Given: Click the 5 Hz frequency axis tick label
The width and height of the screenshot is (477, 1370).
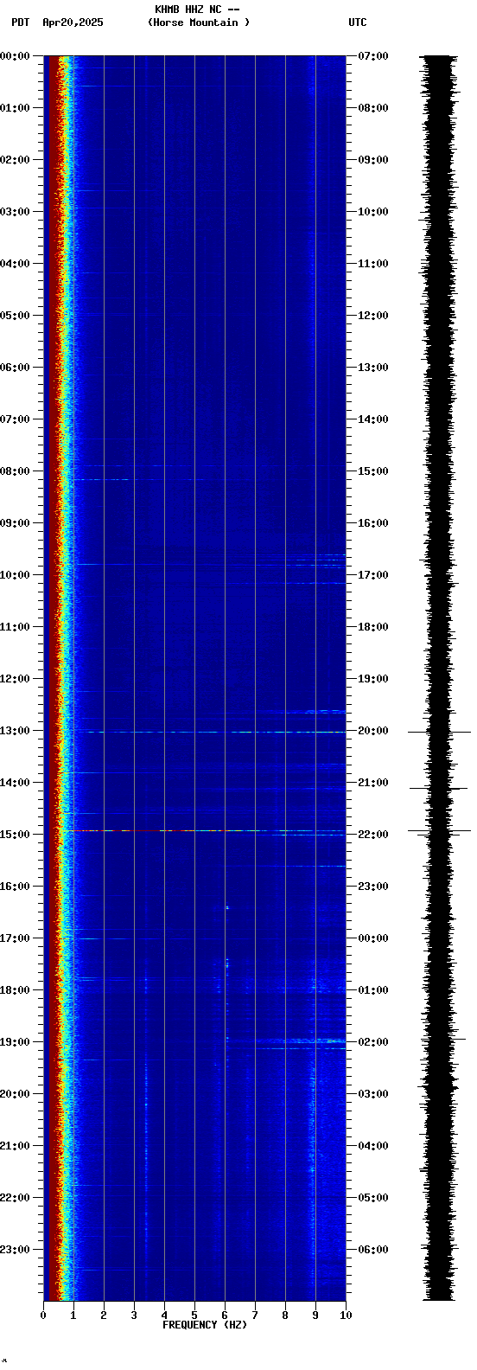Looking at the screenshot, I should 194,1316.
